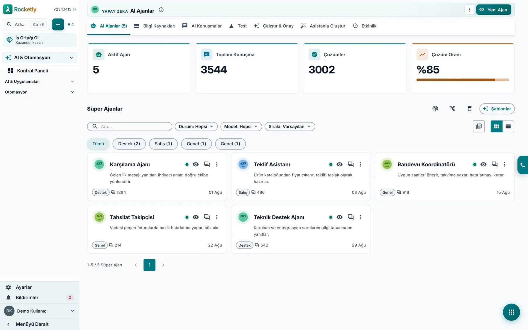The height and width of the screenshot is (330, 528).
Task: Open conversations icon on Karşılama Ajanı card
Action: click(207, 164)
